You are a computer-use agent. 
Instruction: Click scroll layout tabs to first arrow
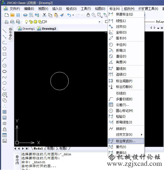15,148
